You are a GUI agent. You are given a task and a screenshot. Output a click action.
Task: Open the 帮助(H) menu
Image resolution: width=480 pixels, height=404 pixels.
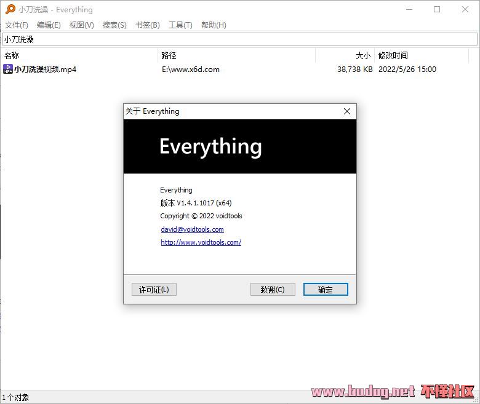click(x=214, y=25)
